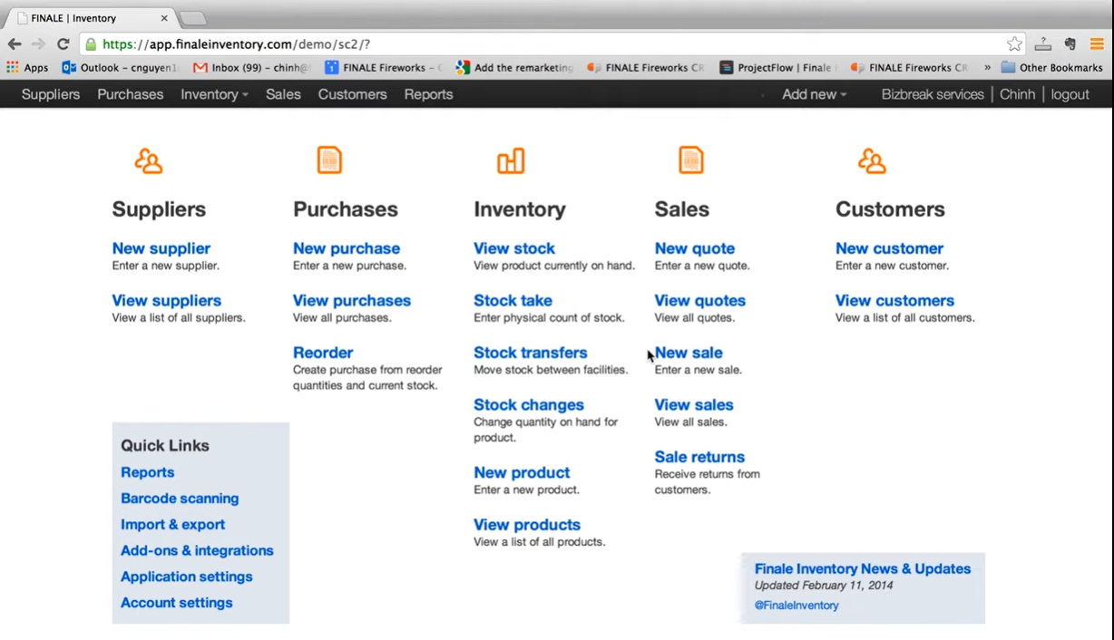
Task: Click the logout link
Action: [1070, 94]
